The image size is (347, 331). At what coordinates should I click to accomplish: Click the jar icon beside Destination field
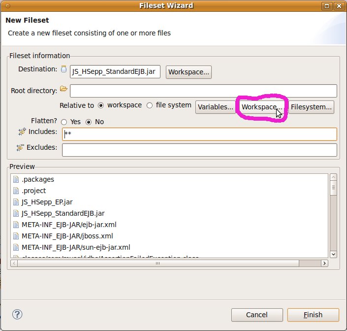point(63,69)
